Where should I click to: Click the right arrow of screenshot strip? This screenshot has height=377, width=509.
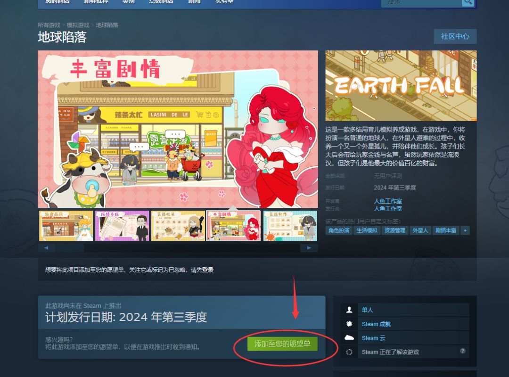[x=309, y=248]
